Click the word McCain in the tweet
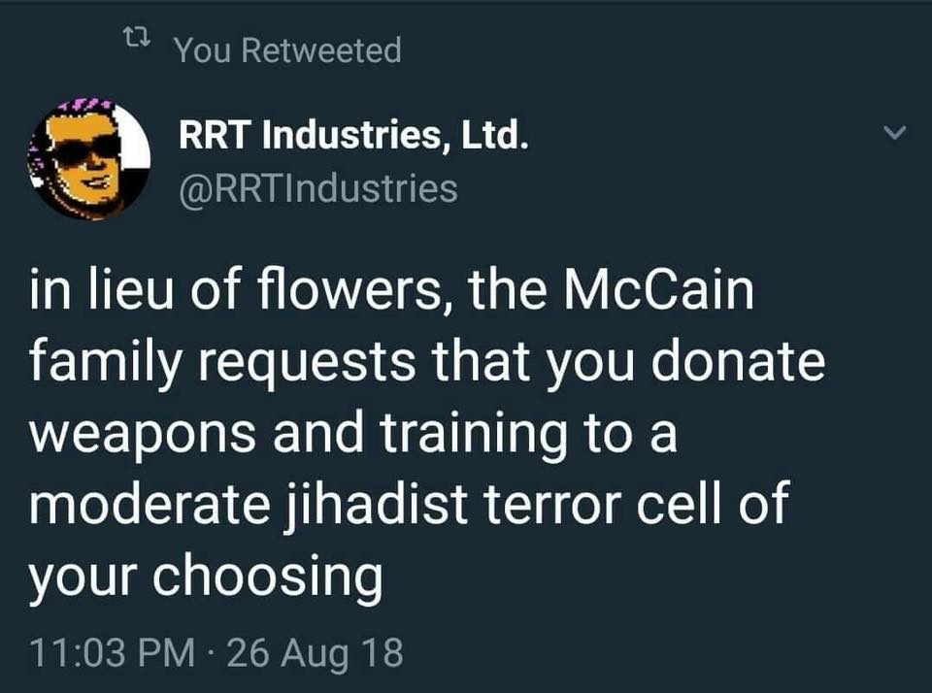The image size is (932, 693). point(658,290)
